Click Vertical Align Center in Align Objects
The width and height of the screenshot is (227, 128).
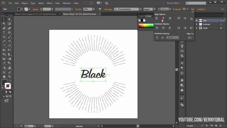click(x=185, y=18)
